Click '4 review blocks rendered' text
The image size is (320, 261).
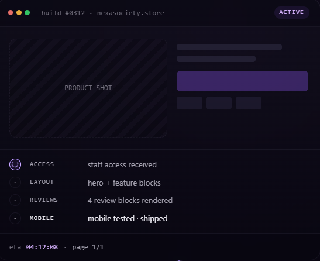(x=130, y=201)
